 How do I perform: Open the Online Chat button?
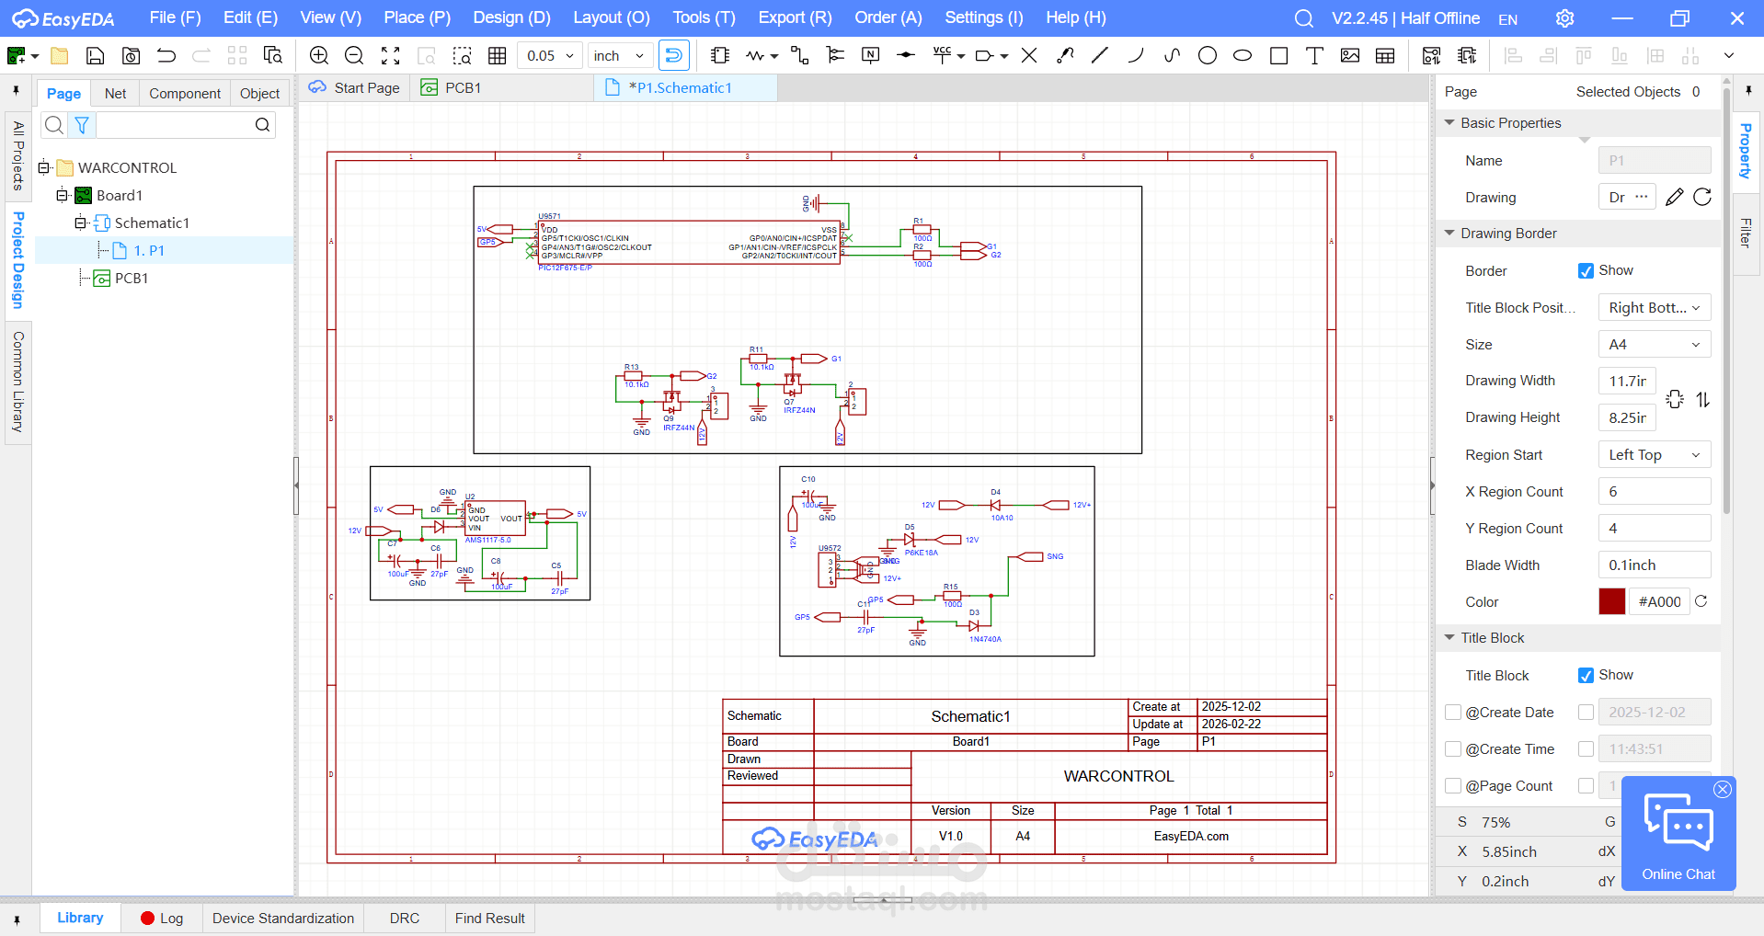tap(1678, 833)
